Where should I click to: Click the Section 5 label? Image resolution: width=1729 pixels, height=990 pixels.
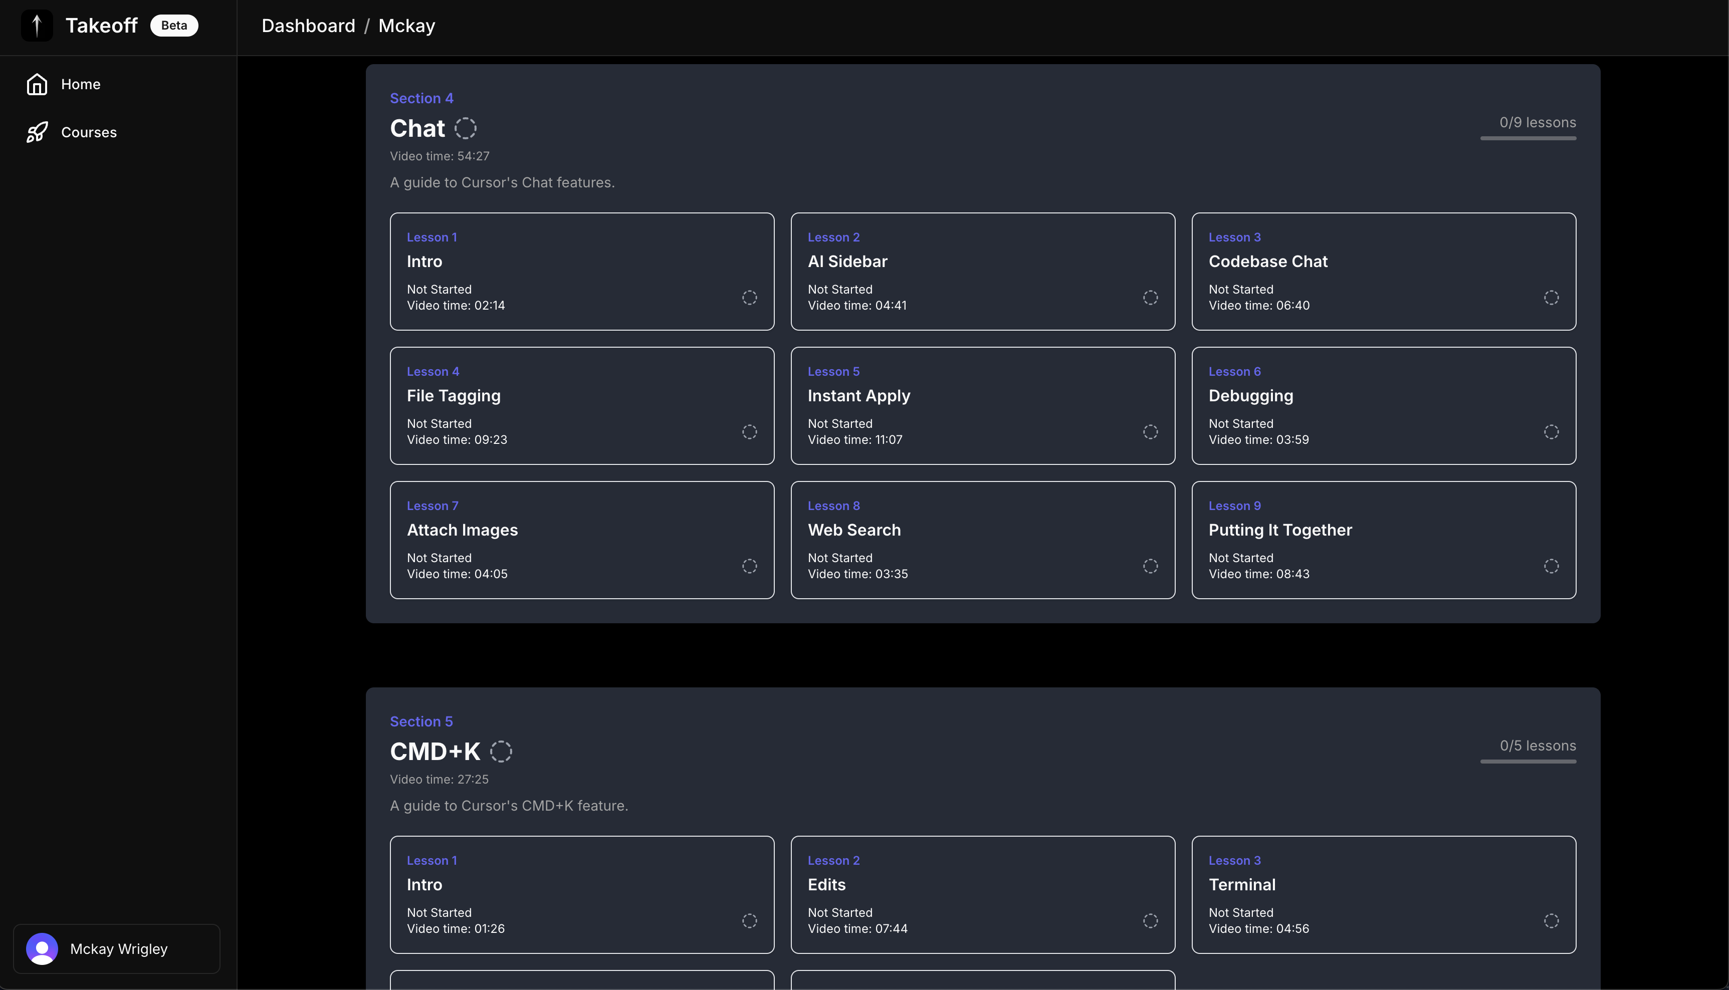[x=421, y=721]
